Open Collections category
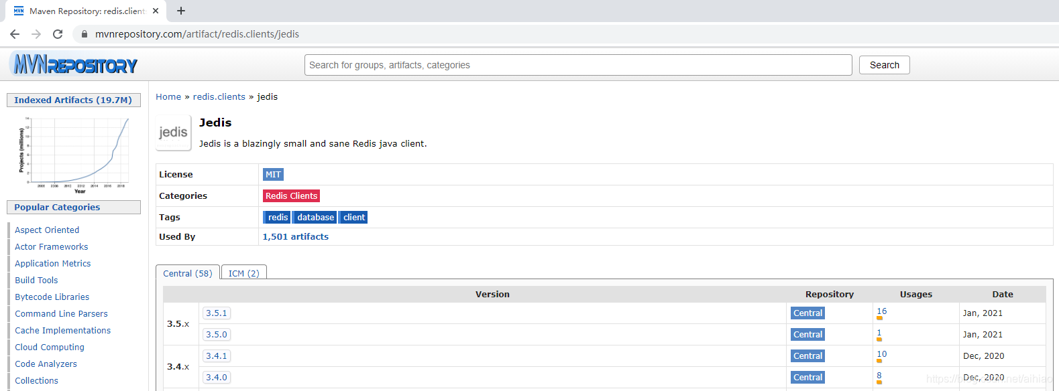 click(36, 381)
